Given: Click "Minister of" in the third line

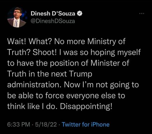Looking at the screenshot, I should click(110, 63).
